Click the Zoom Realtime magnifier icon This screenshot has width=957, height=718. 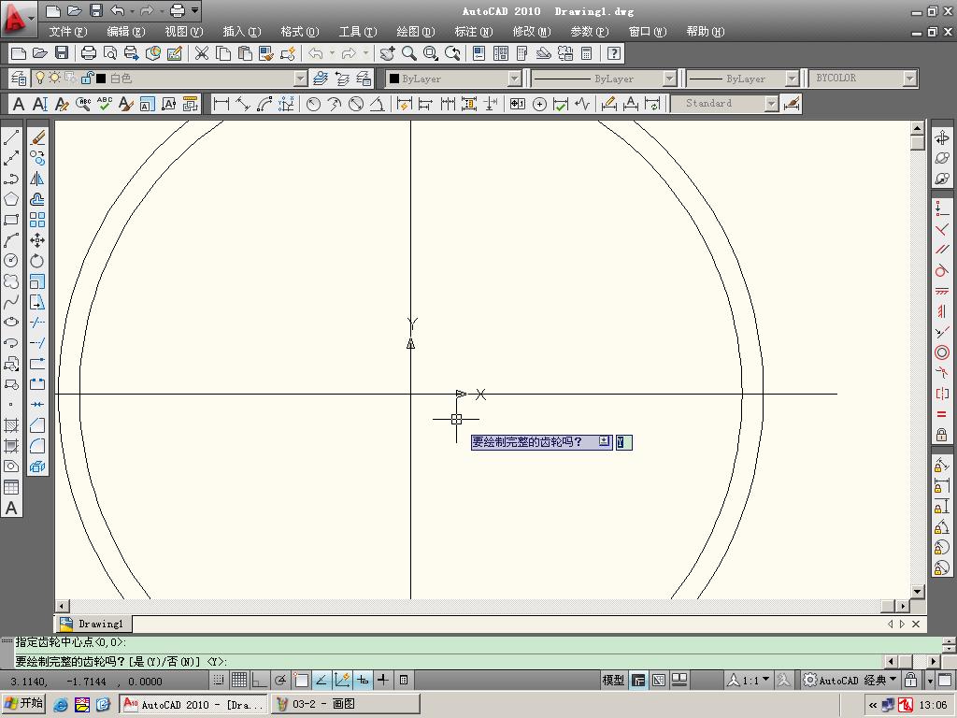409,53
